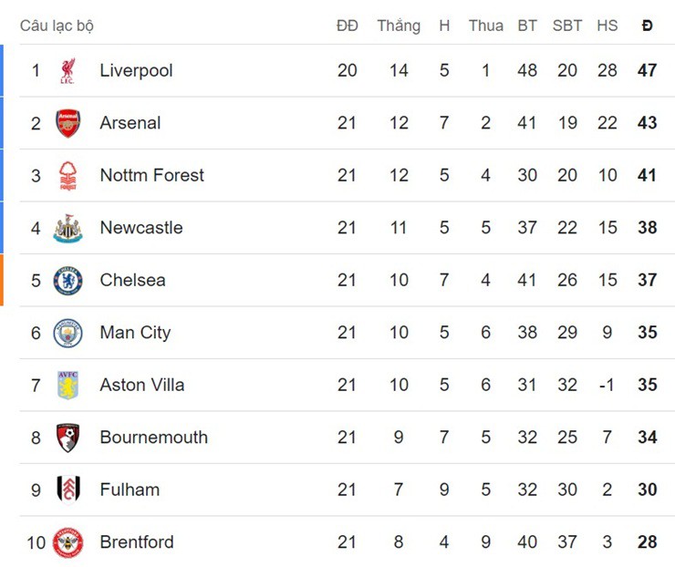675x567 pixels.
Task: Click the Liverpool club crest icon
Action: [67, 70]
